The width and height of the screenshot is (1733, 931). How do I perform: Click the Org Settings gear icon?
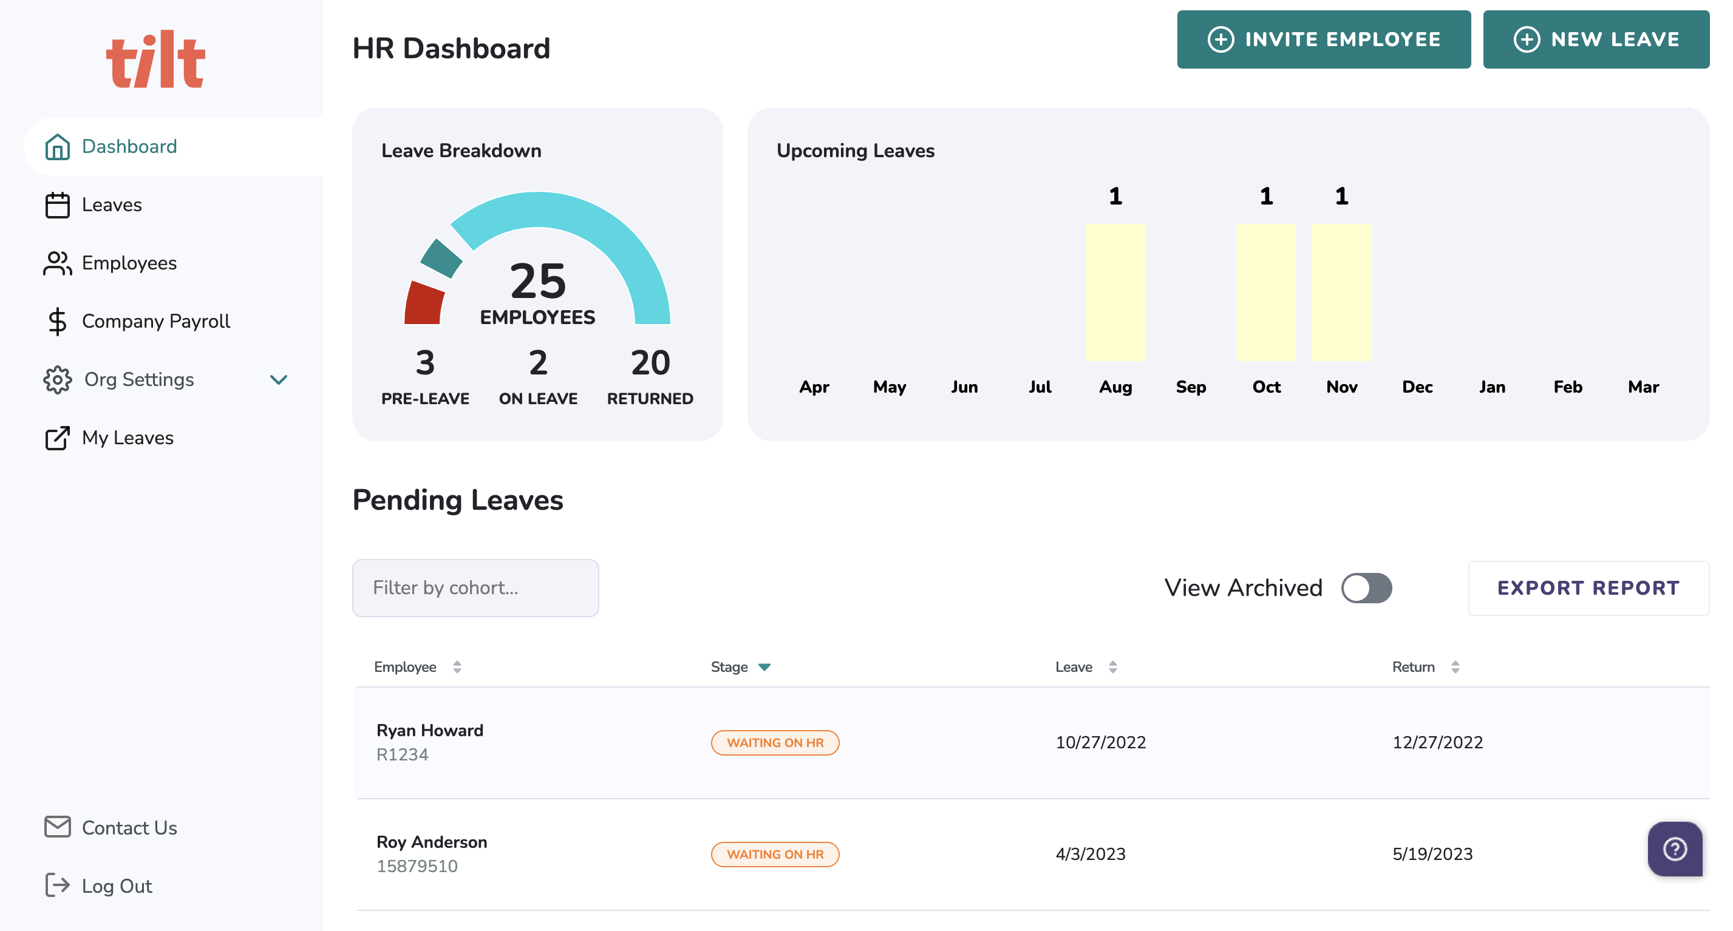pos(57,380)
